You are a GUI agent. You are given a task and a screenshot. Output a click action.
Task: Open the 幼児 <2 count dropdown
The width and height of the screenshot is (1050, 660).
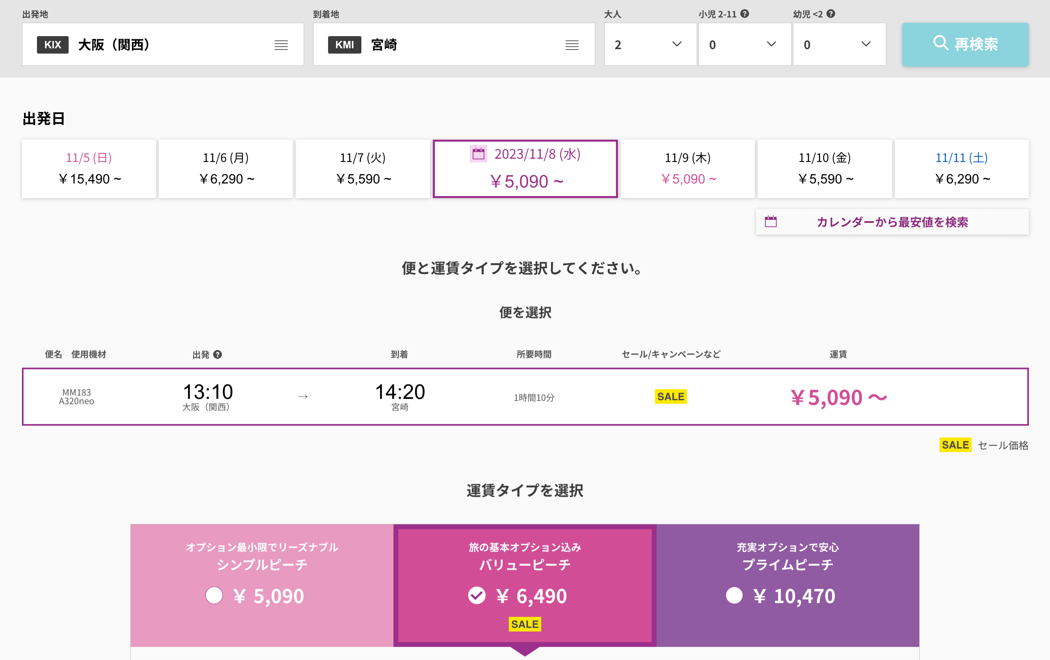pos(839,45)
